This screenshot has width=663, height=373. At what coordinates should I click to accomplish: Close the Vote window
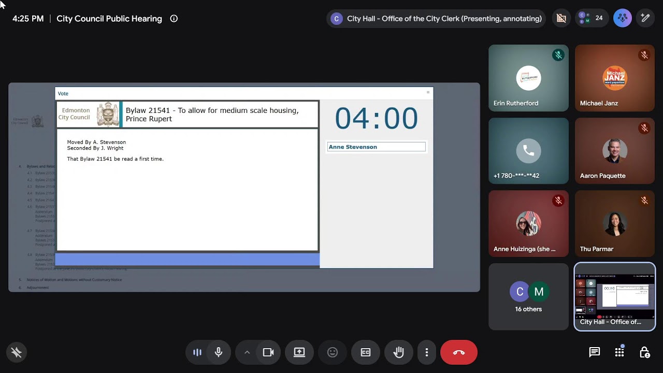(428, 93)
